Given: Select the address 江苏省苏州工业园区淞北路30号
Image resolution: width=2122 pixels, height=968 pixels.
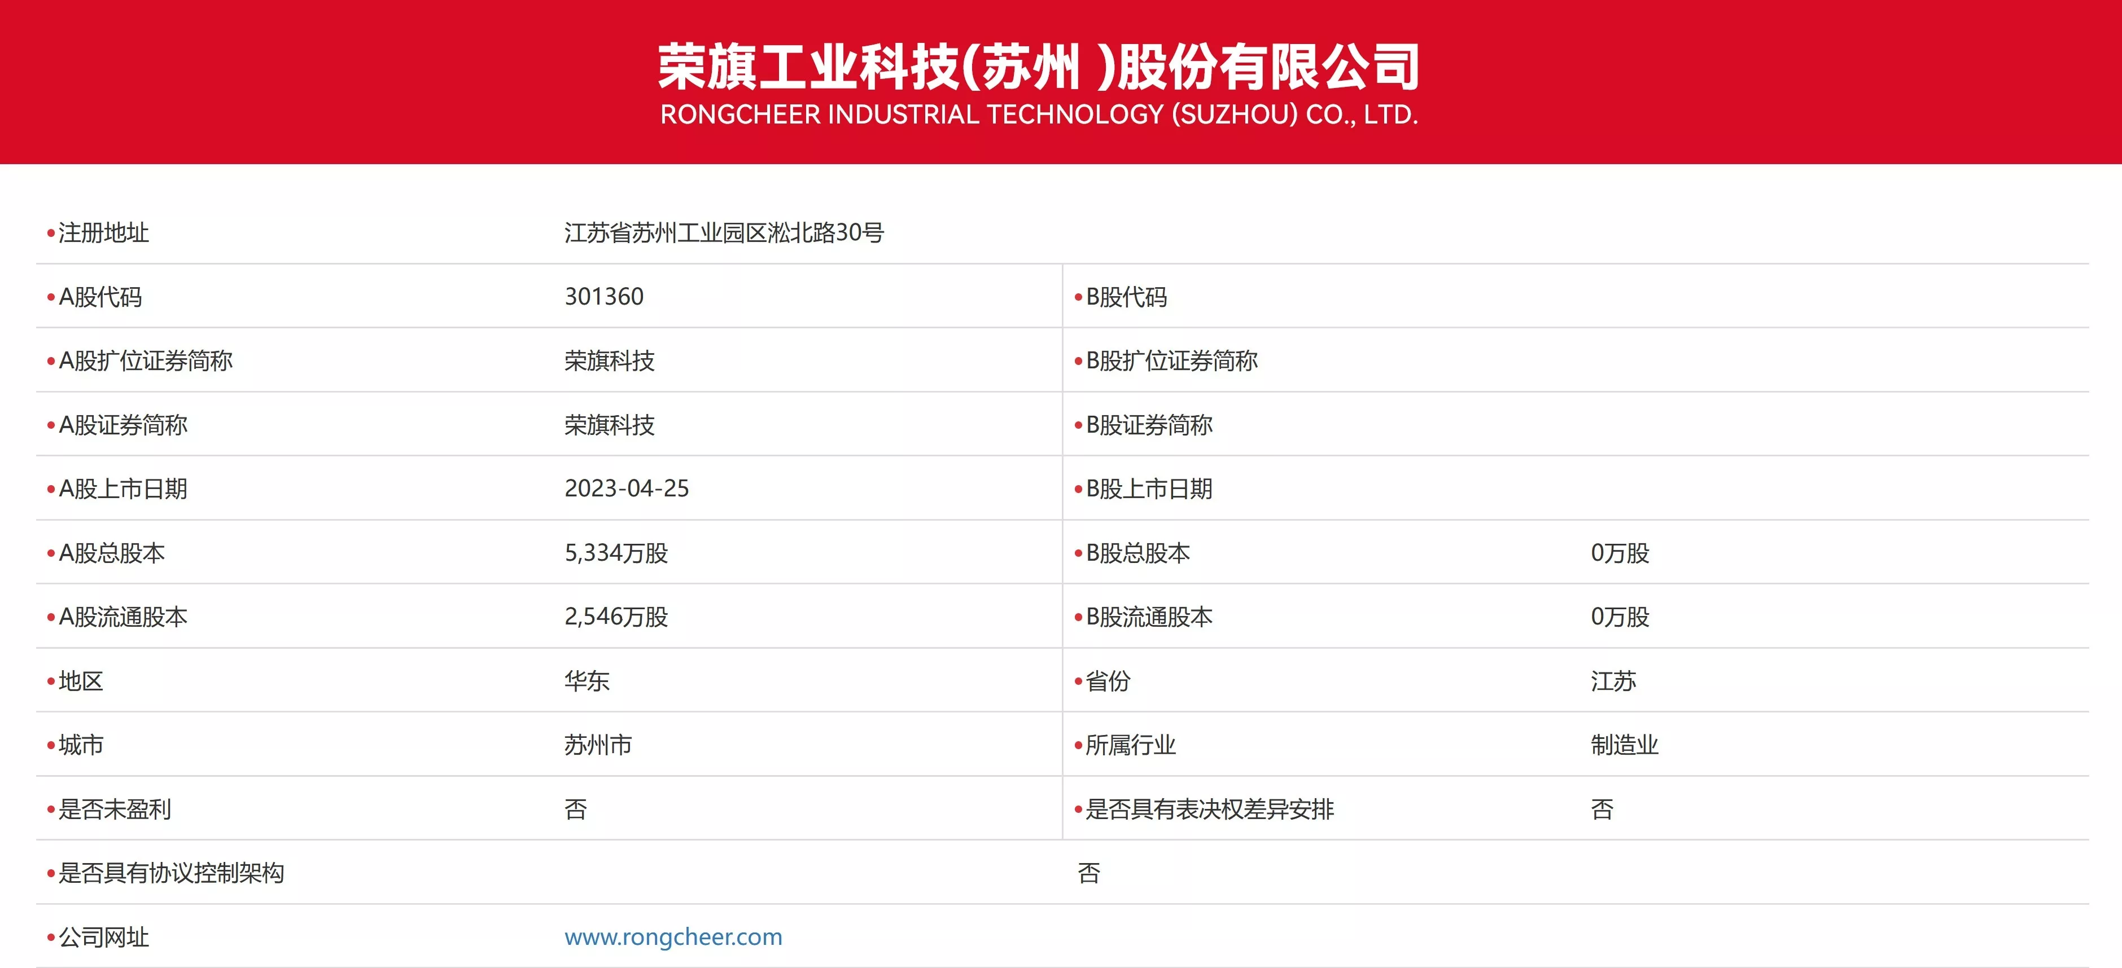Looking at the screenshot, I should coord(724,233).
